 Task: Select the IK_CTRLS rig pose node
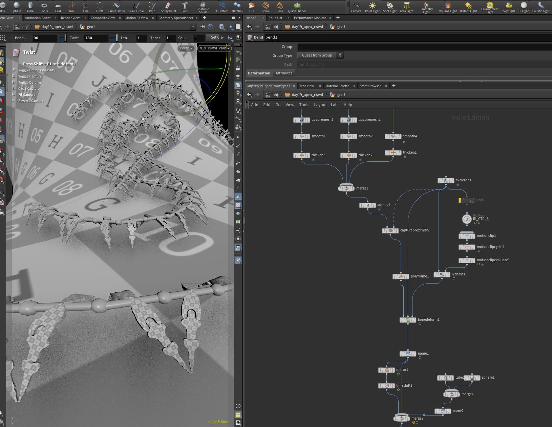[467, 219]
